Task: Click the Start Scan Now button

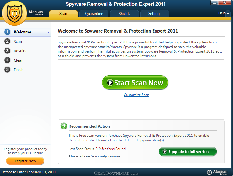Action: click(135, 83)
